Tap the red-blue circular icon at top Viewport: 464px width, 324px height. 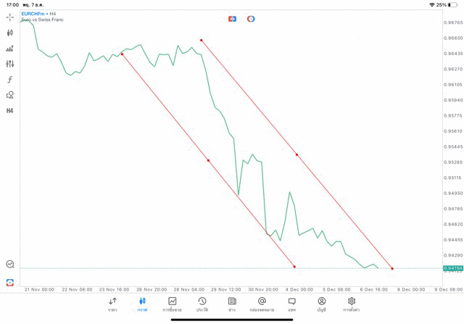251,19
